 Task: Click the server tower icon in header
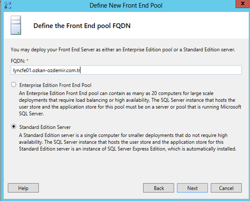(x=16, y=25)
